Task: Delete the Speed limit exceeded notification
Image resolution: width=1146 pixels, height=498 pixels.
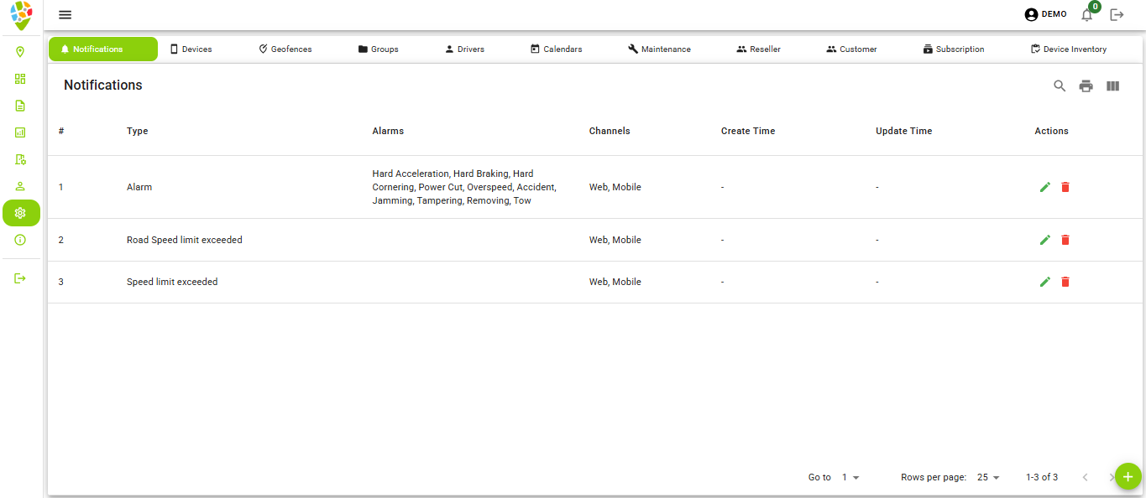Action: point(1065,282)
